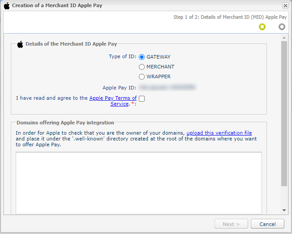Tick the Apple Pay Terms agreement checkbox
The width and height of the screenshot is (292, 234).
(142, 98)
